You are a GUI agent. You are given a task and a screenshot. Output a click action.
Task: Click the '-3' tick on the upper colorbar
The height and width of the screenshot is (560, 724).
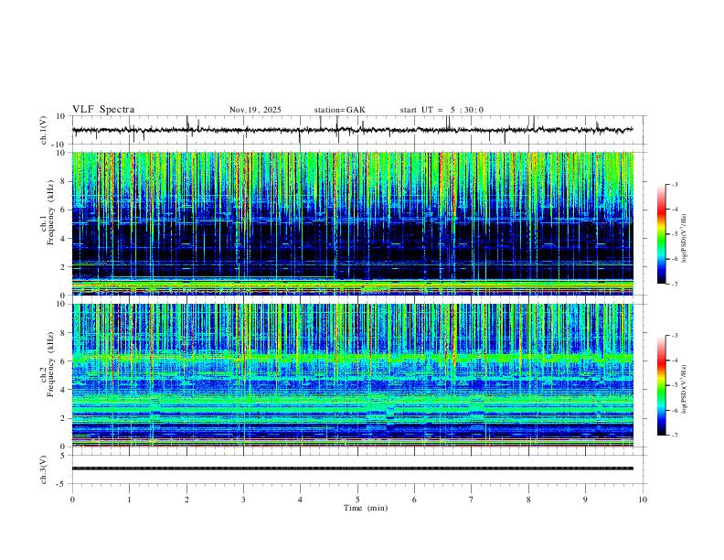coord(674,184)
